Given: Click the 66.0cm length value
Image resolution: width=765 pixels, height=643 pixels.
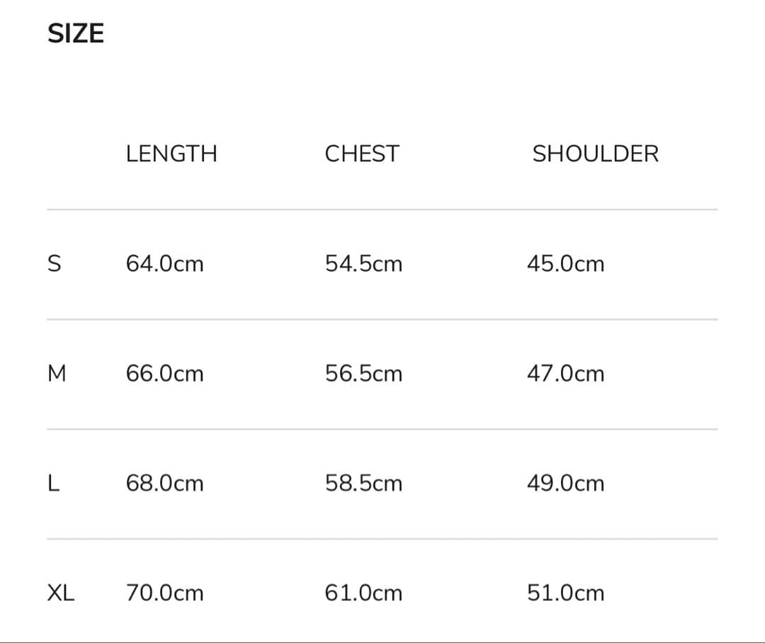Looking at the screenshot, I should point(164,374).
